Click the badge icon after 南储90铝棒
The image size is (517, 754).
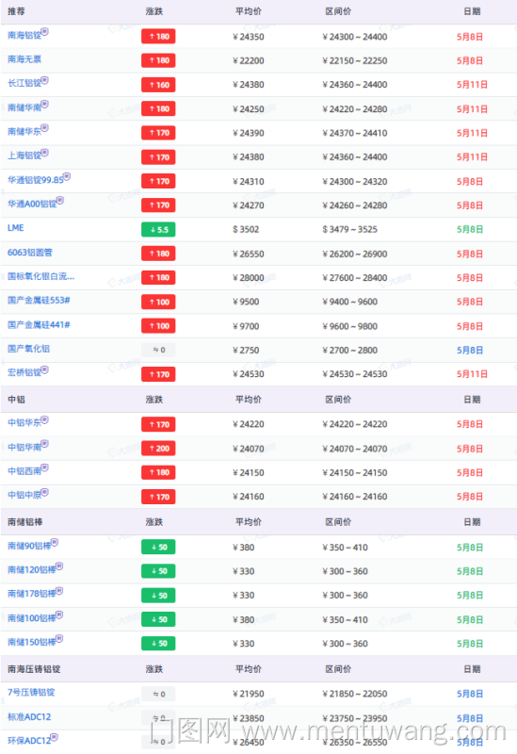click(x=55, y=543)
